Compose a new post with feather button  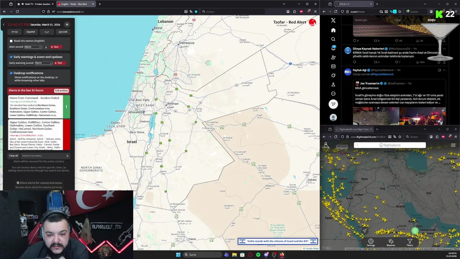[333, 104]
